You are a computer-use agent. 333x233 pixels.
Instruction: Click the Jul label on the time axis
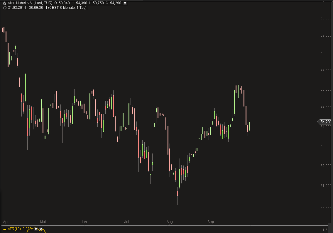(126, 222)
